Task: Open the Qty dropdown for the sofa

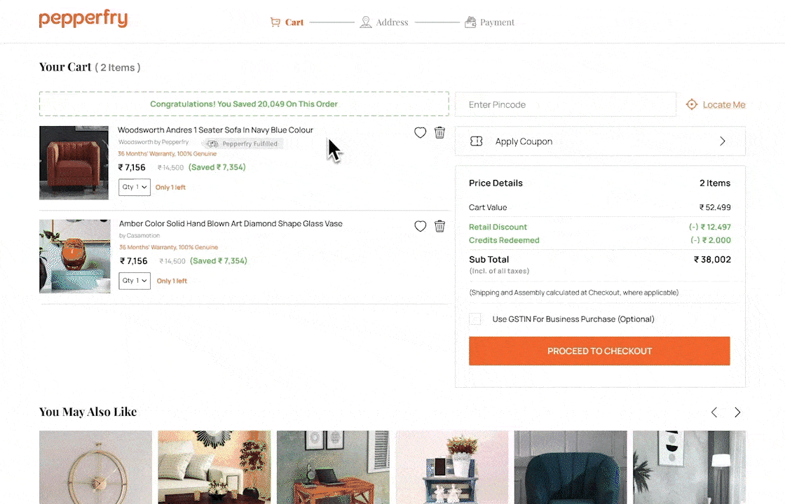Action: point(135,187)
